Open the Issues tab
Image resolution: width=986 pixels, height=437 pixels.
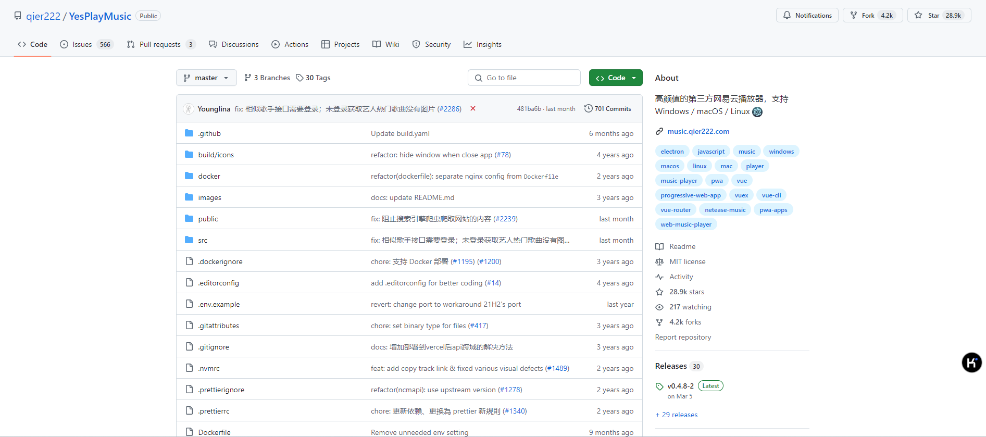click(86, 44)
